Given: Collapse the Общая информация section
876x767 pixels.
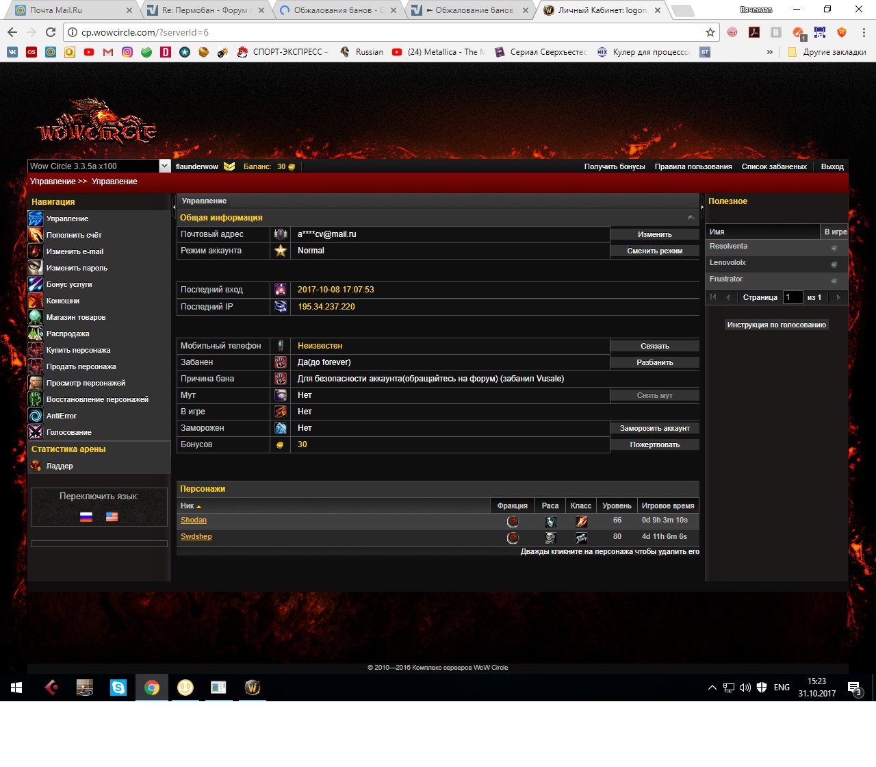Looking at the screenshot, I should click(x=691, y=218).
